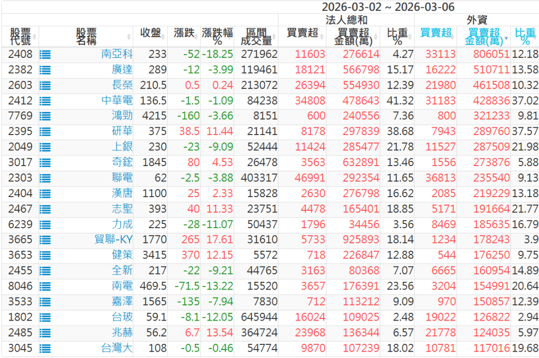Open the list icon for 中華電
539x358 pixels.
point(45,101)
